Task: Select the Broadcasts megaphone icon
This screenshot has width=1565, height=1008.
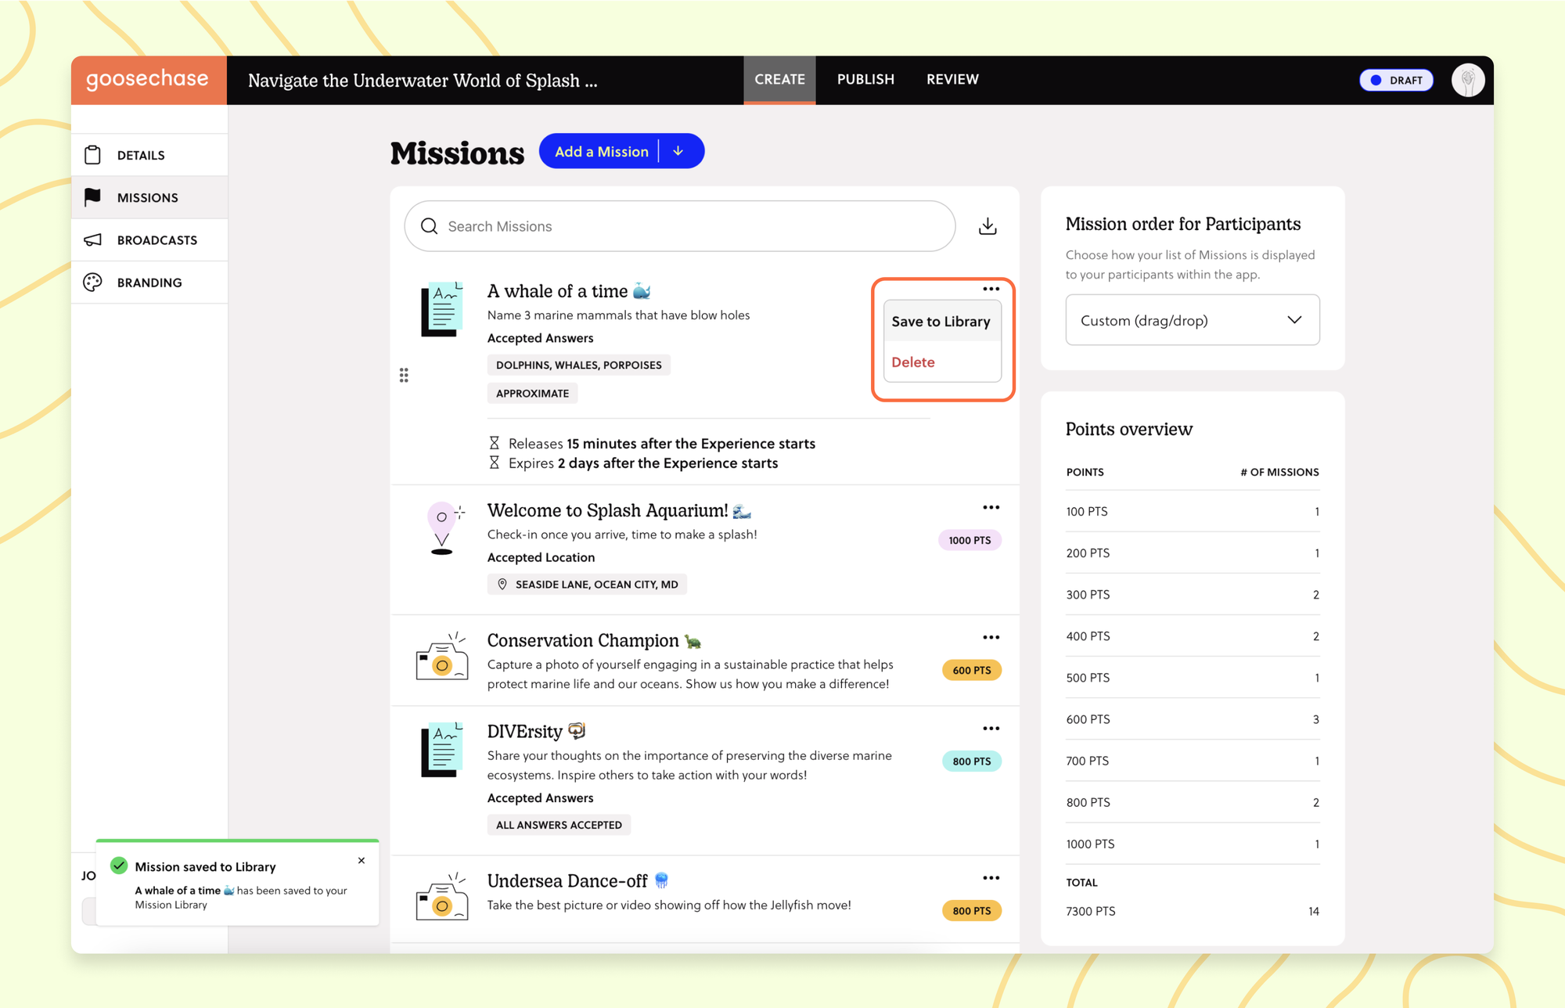Action: [92, 239]
